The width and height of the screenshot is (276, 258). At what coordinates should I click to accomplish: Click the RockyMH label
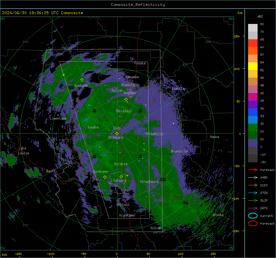(x=81, y=86)
